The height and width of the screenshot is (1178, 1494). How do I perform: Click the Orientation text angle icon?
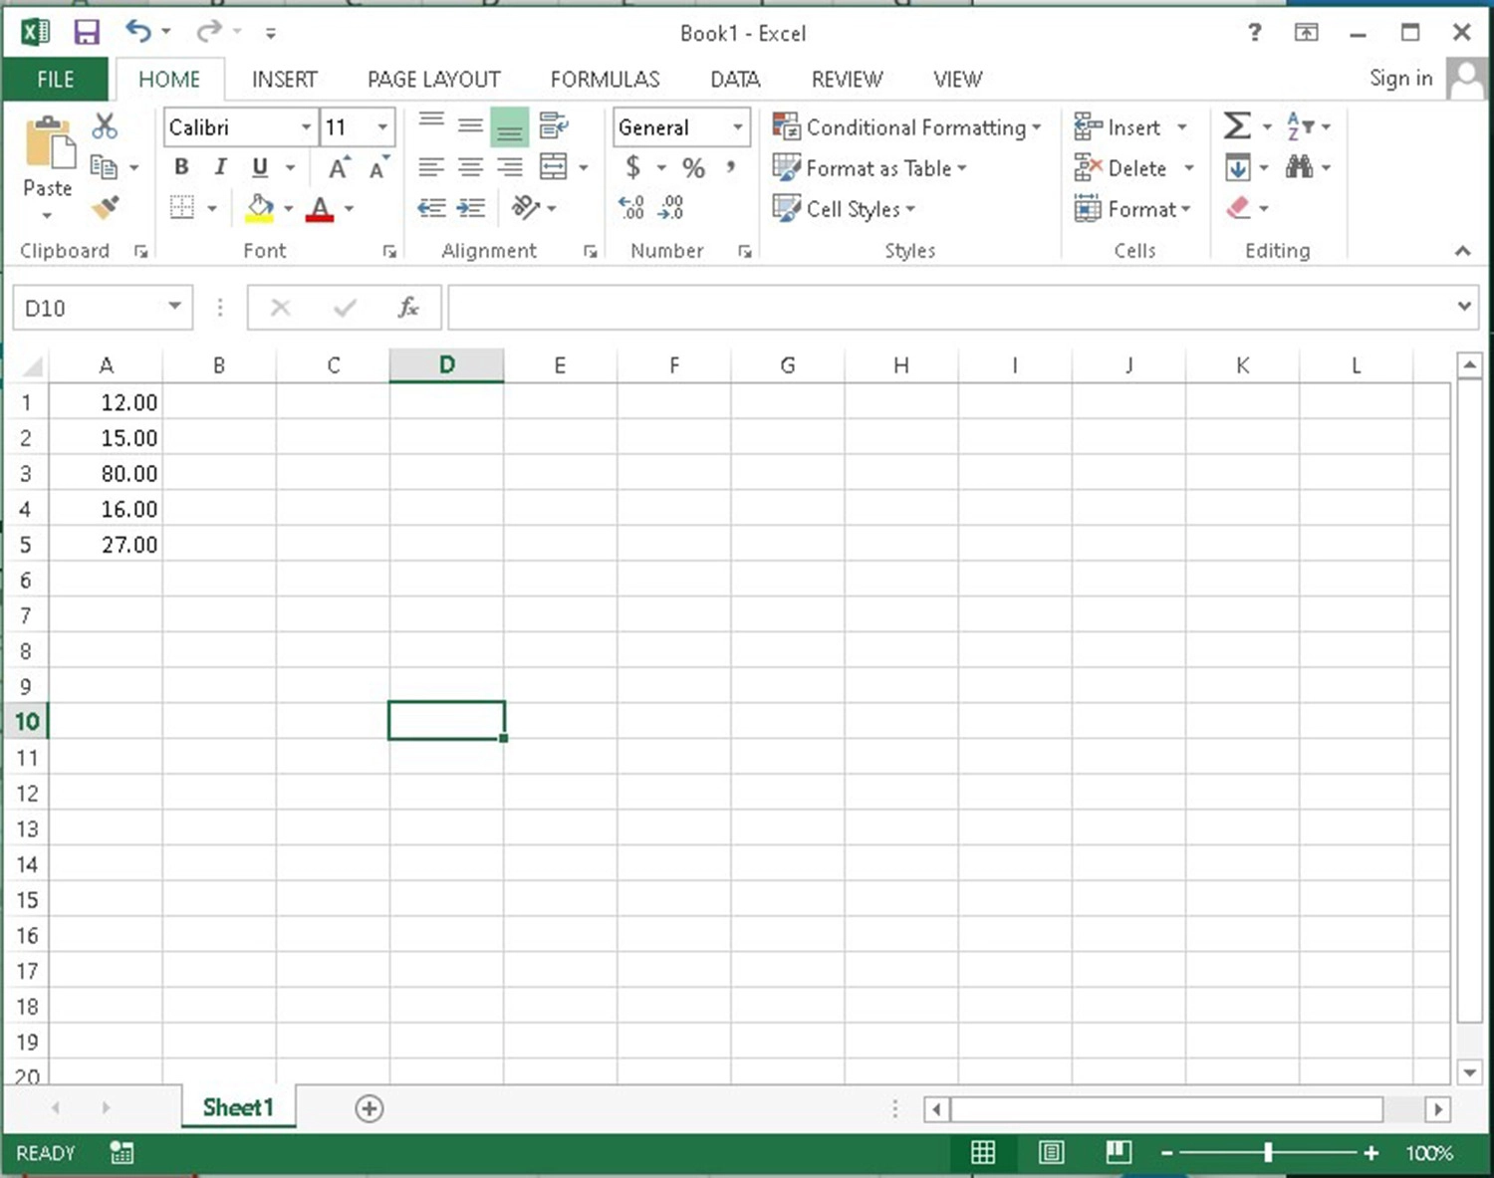pos(525,207)
